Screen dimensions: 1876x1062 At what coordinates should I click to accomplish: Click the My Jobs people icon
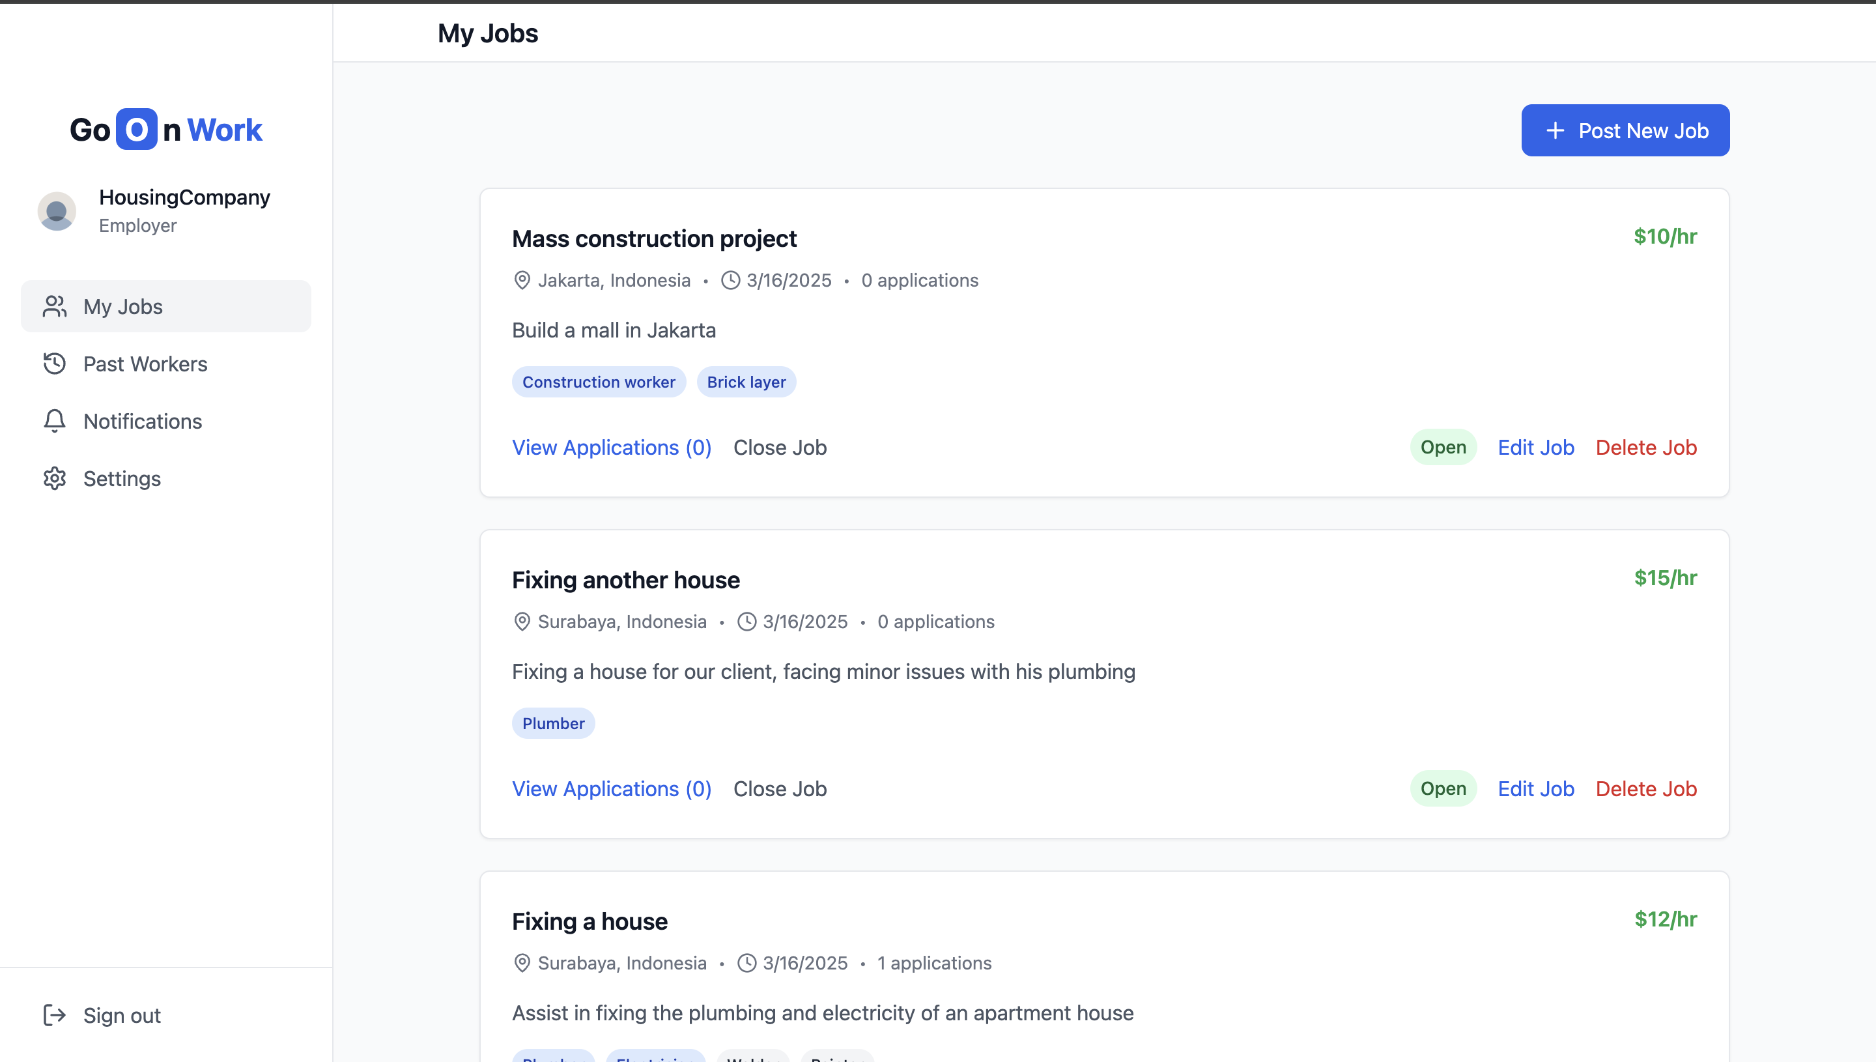tap(55, 306)
